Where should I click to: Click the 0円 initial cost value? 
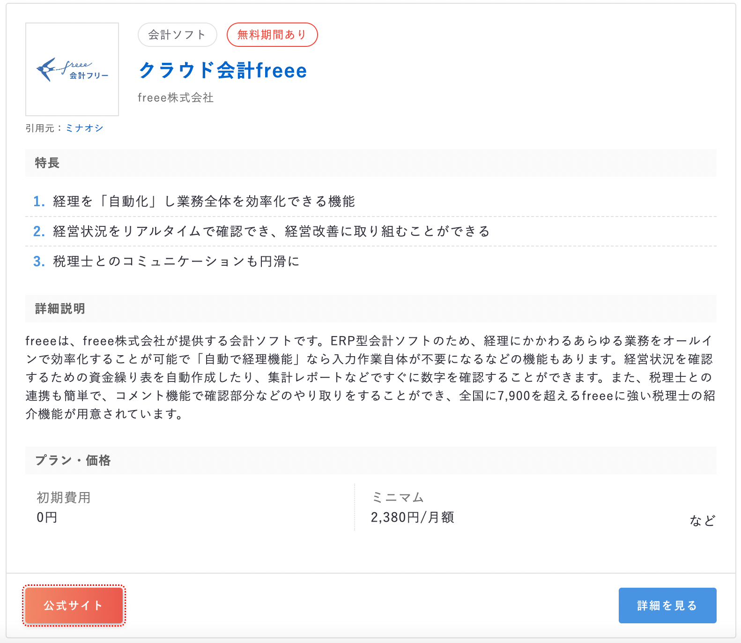pyautogui.click(x=47, y=517)
